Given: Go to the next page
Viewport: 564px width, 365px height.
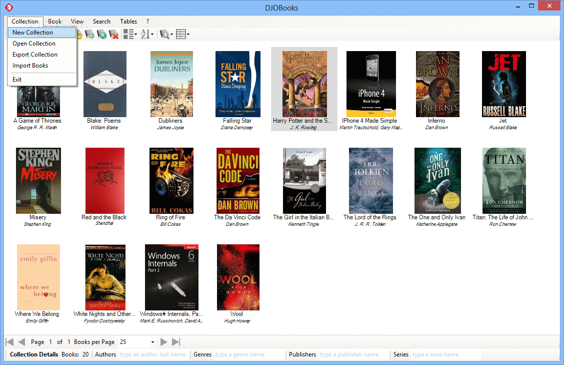Looking at the screenshot, I should (x=163, y=342).
